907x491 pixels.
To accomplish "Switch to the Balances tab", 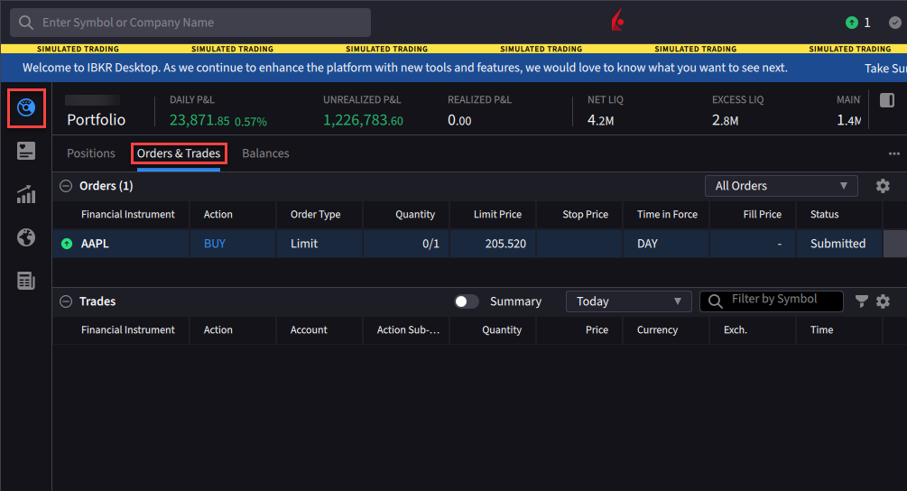I will [x=265, y=153].
